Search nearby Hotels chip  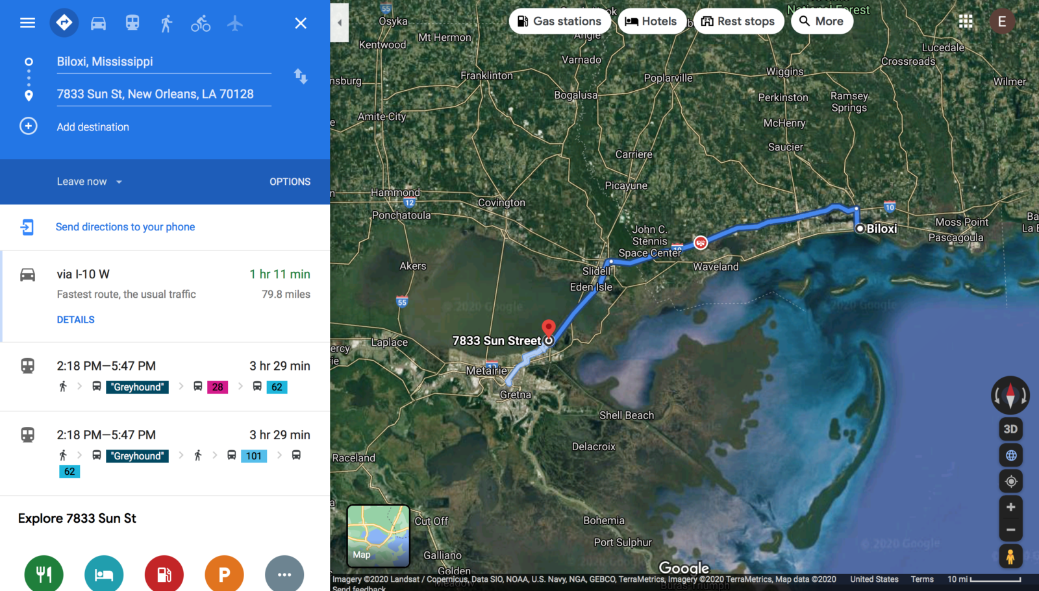[651, 21]
